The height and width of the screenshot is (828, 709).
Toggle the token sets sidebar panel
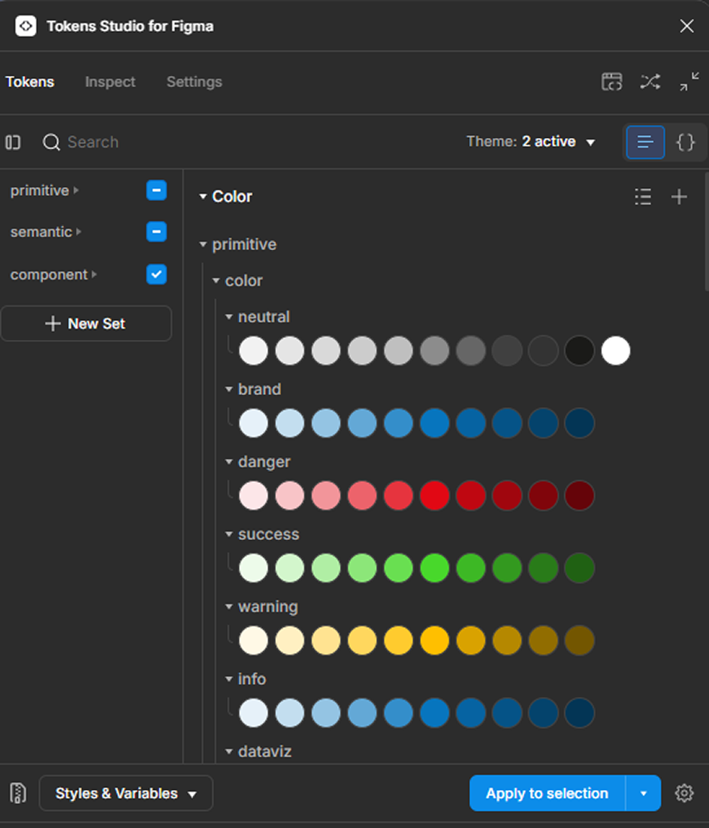(13, 142)
